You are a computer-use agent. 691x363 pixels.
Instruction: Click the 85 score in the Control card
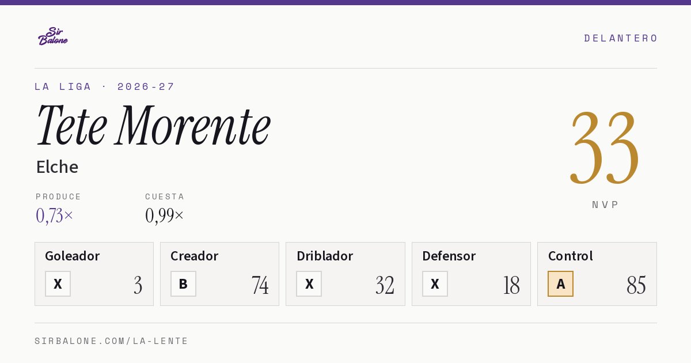pos(636,285)
